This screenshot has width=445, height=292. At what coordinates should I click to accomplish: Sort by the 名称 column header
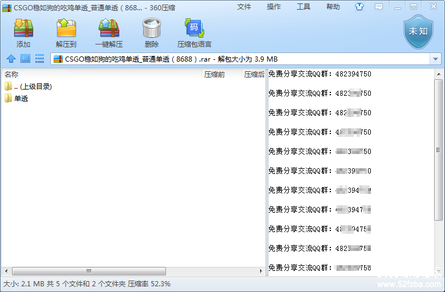pyautogui.click(x=102, y=74)
